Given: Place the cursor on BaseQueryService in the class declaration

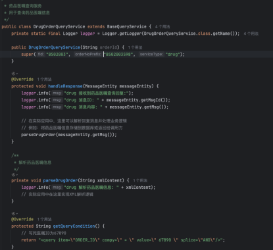Looking at the screenshot, I should 126,27.
